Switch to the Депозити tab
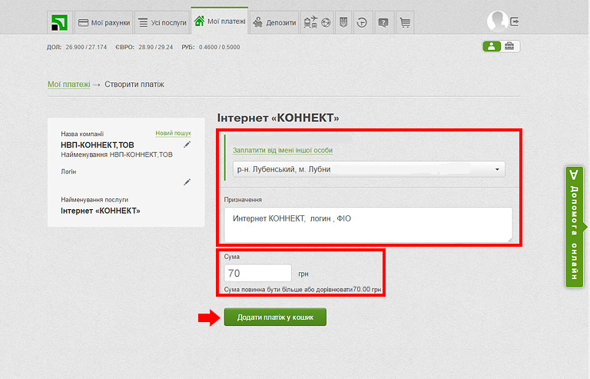Screen dimensions: 590x379 (274, 23)
